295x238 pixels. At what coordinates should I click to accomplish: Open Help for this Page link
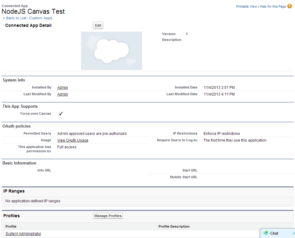tap(273, 6)
